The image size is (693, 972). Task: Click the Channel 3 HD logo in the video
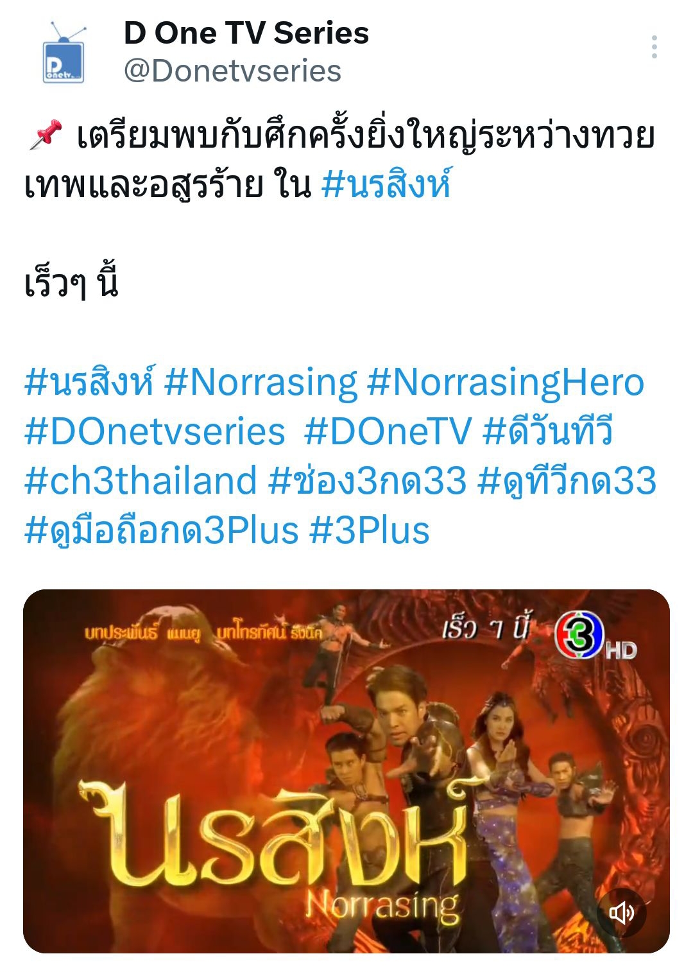point(594,638)
